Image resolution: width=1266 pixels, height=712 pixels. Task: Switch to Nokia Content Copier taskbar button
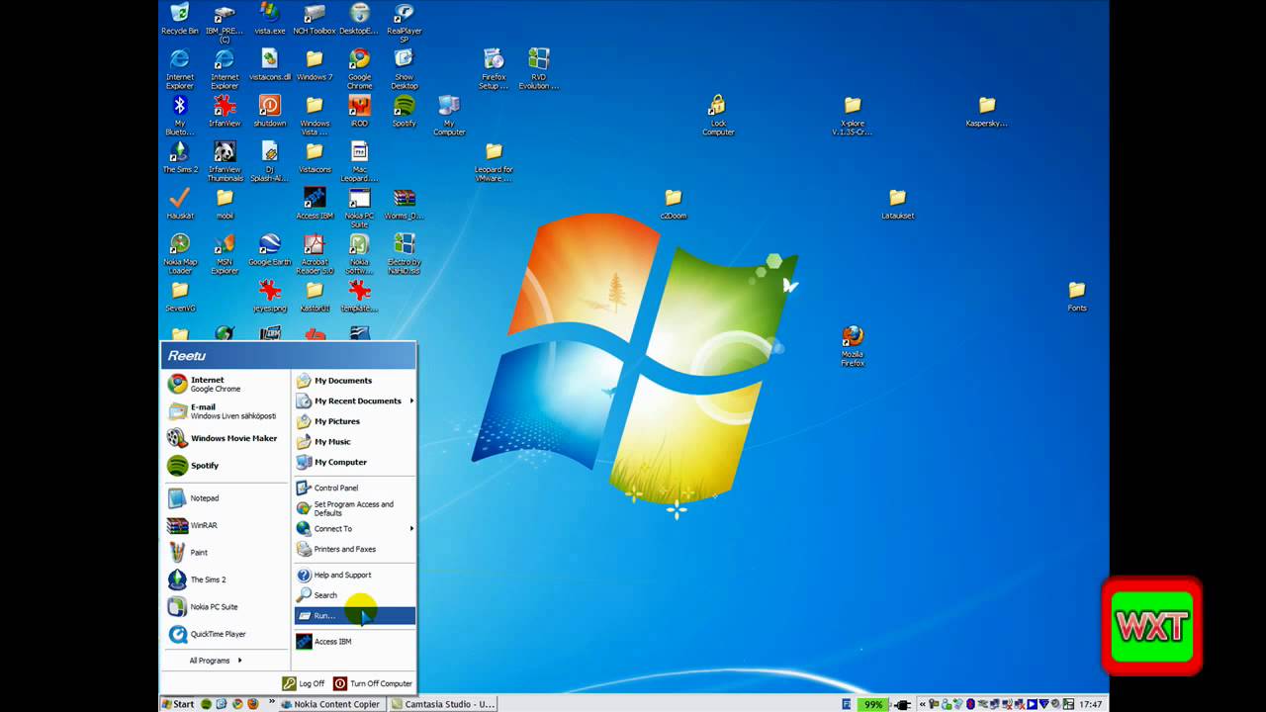coord(329,704)
